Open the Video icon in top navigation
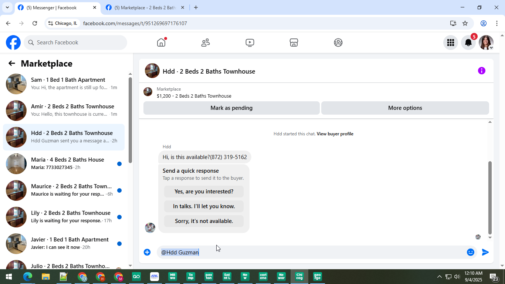This screenshot has width=505, height=284. (250, 43)
